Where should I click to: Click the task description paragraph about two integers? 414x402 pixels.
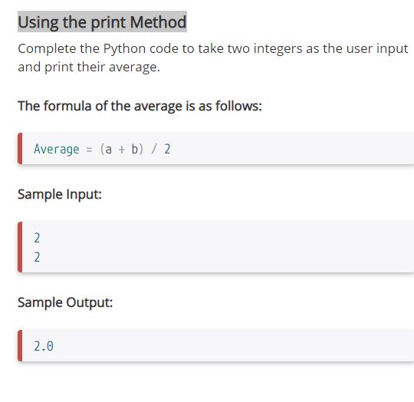coord(213,58)
